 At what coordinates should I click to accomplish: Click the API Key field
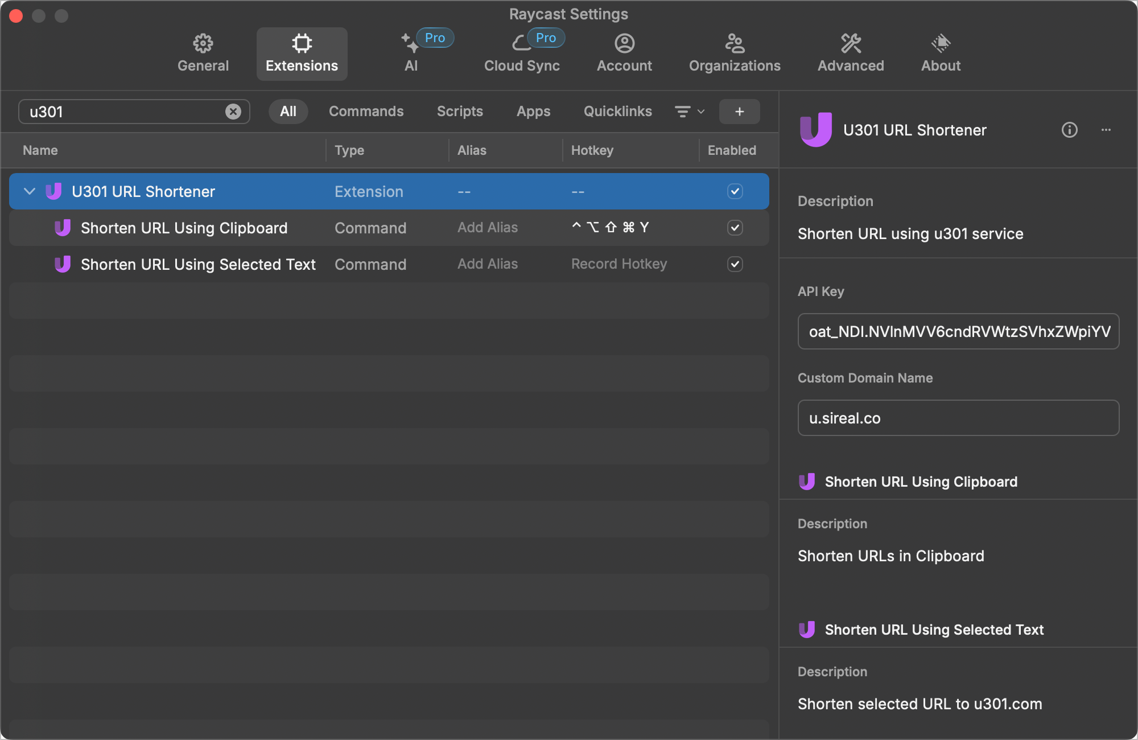coord(958,331)
